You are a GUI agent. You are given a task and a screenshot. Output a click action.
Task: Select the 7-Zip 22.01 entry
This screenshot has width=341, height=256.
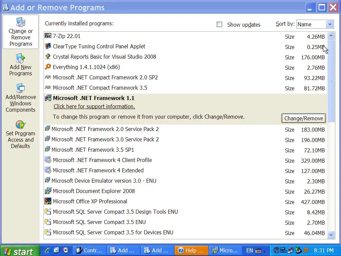(185, 36)
